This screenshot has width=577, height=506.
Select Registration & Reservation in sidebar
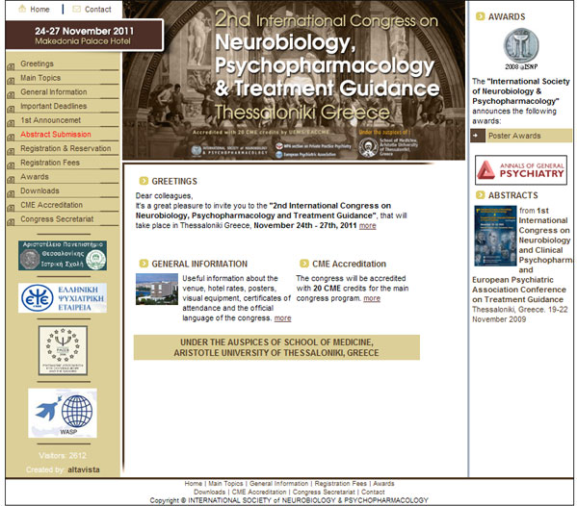[66, 148]
